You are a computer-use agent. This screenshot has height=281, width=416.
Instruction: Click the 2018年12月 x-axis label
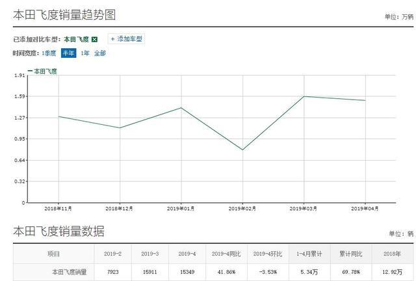[119, 209]
